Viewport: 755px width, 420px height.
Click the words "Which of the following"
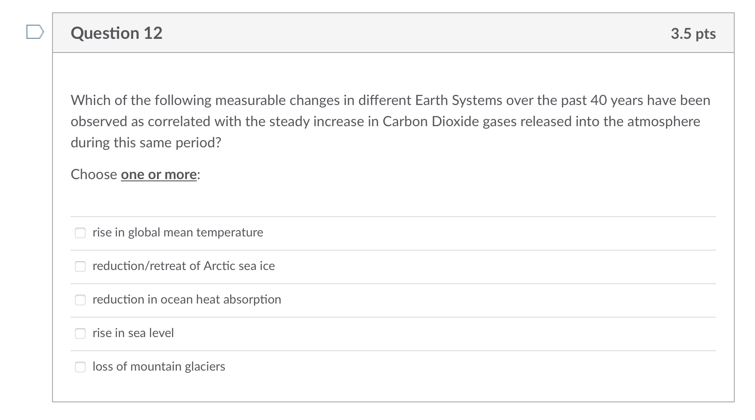point(141,101)
